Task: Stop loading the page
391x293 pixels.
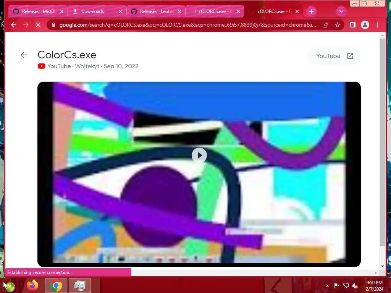Action: [38, 25]
